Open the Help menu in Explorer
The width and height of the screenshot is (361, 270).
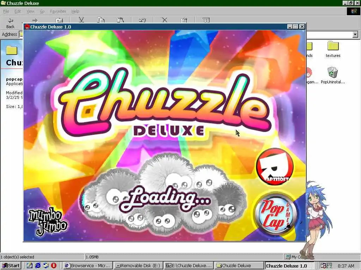tap(75, 11)
